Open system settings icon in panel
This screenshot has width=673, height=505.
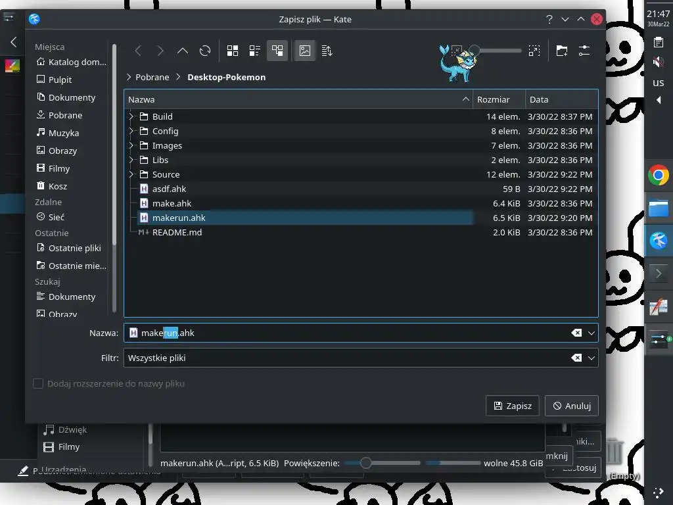[660, 340]
